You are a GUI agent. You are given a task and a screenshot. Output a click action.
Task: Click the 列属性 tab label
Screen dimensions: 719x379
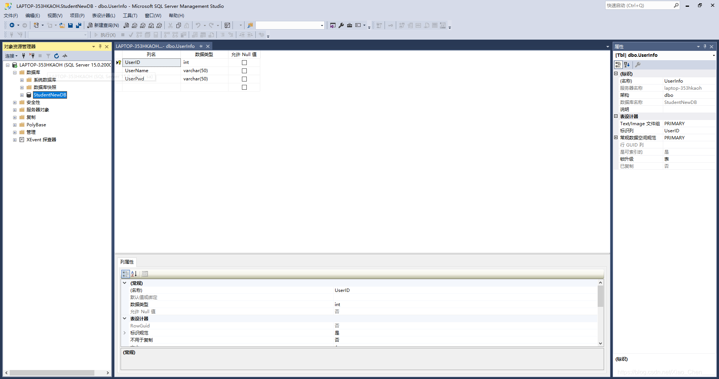pos(127,262)
